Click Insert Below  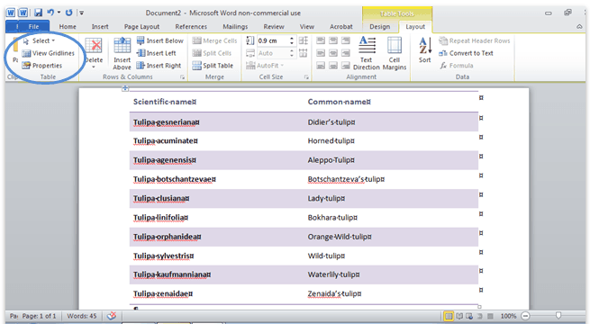pyautogui.click(x=160, y=40)
